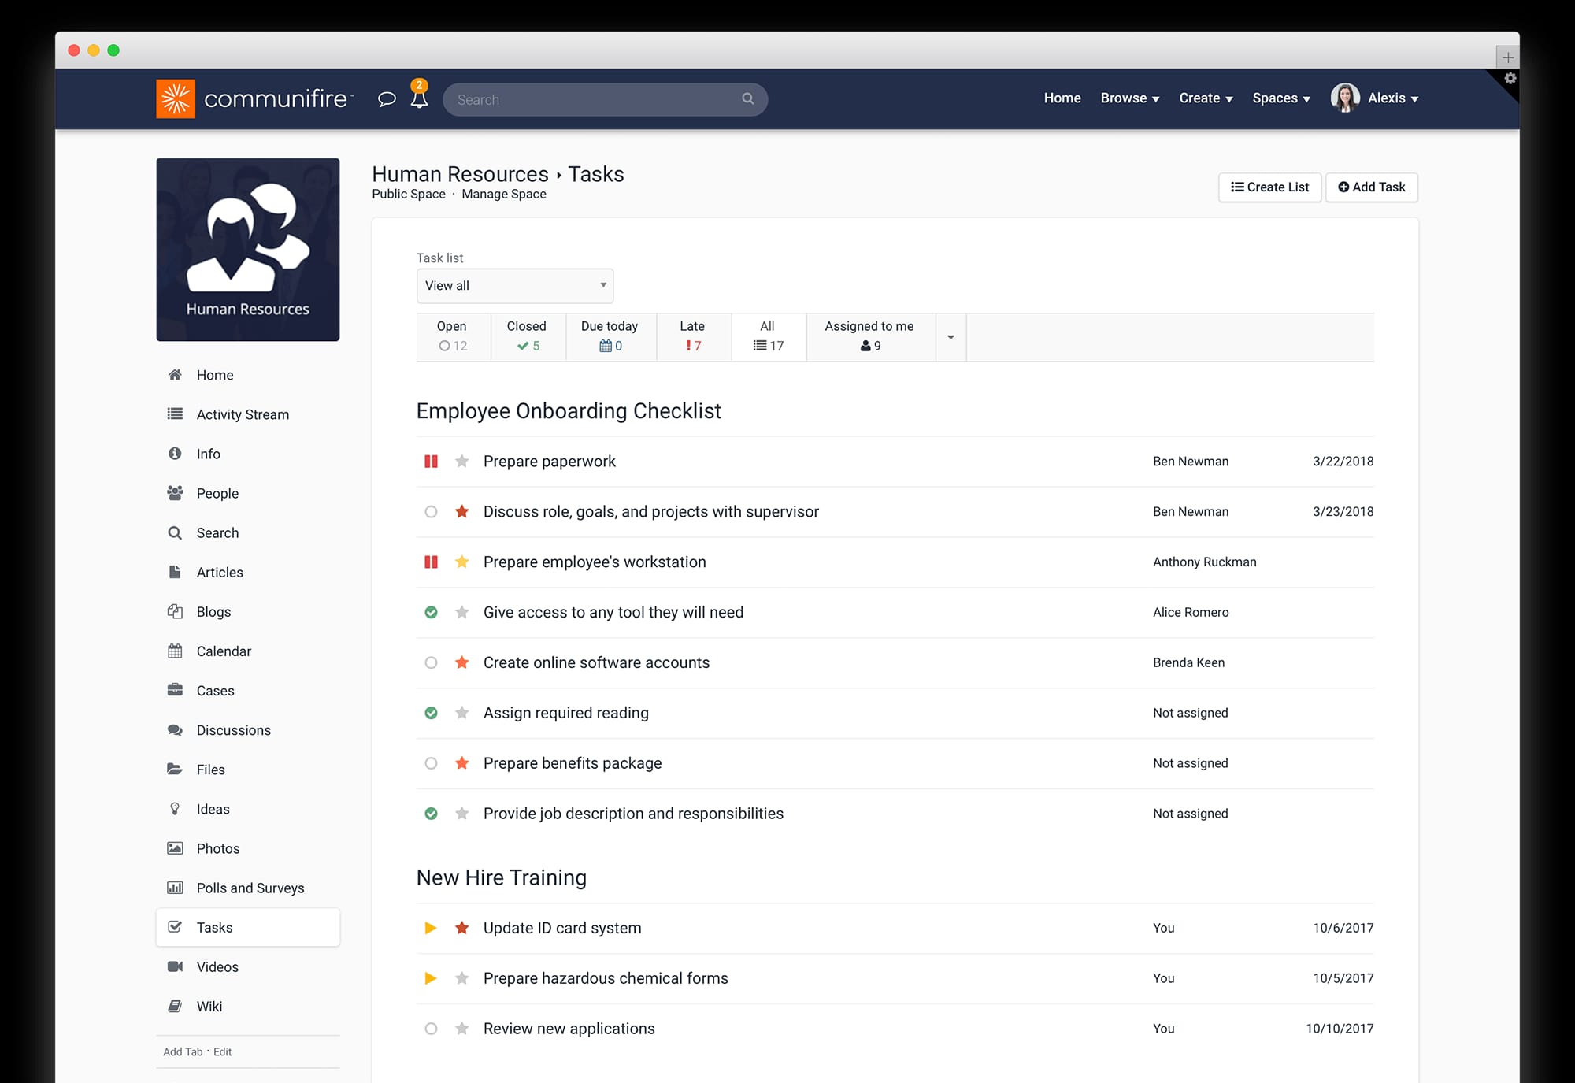Open the Manage Space link
This screenshot has height=1083, width=1575.
click(504, 195)
